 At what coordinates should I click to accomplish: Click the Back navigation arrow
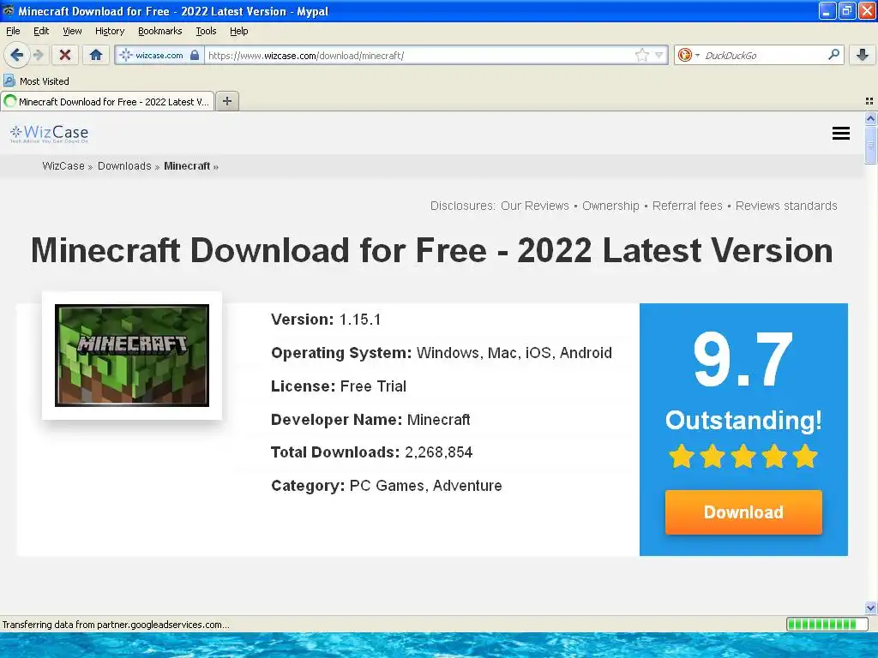pyautogui.click(x=17, y=55)
